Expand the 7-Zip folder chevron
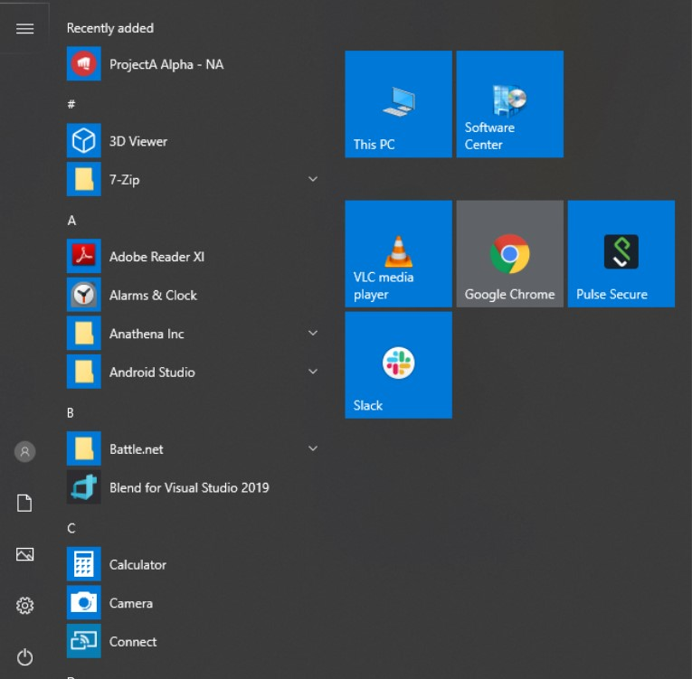The image size is (692, 679). [312, 179]
